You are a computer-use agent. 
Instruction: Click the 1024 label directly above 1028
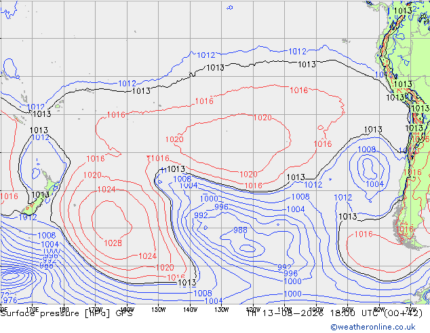click(x=106, y=190)
